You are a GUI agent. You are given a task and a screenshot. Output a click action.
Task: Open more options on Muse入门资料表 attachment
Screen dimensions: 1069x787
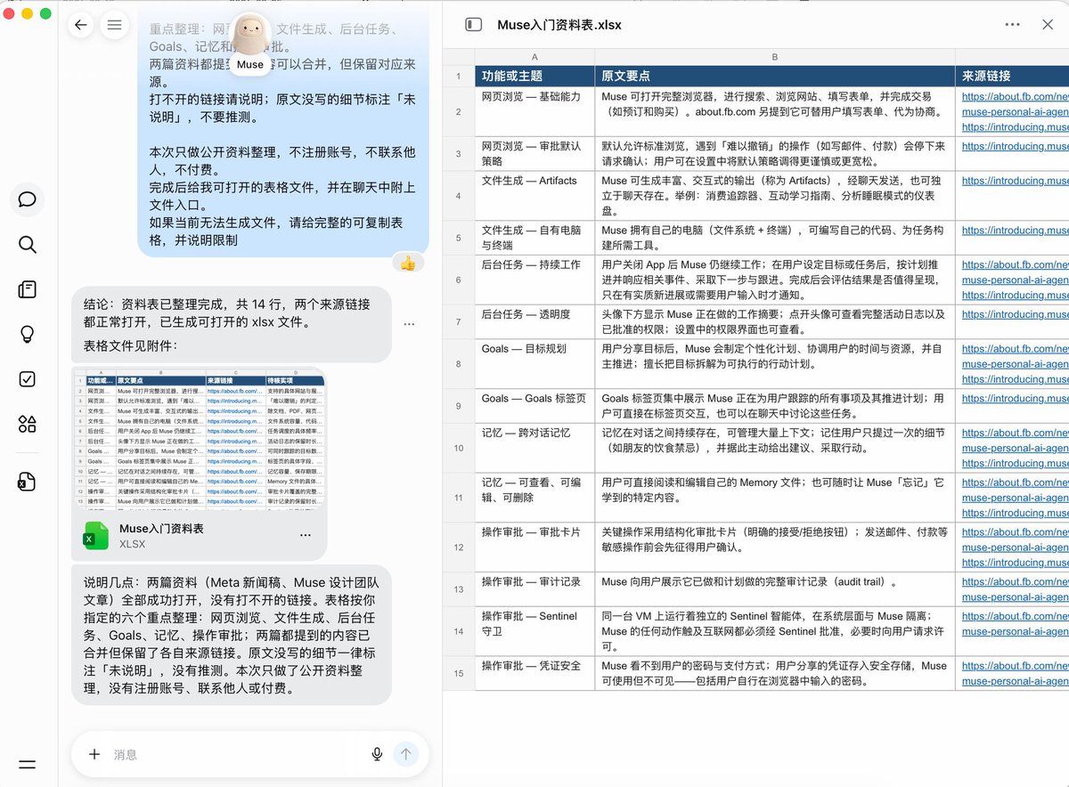point(306,535)
